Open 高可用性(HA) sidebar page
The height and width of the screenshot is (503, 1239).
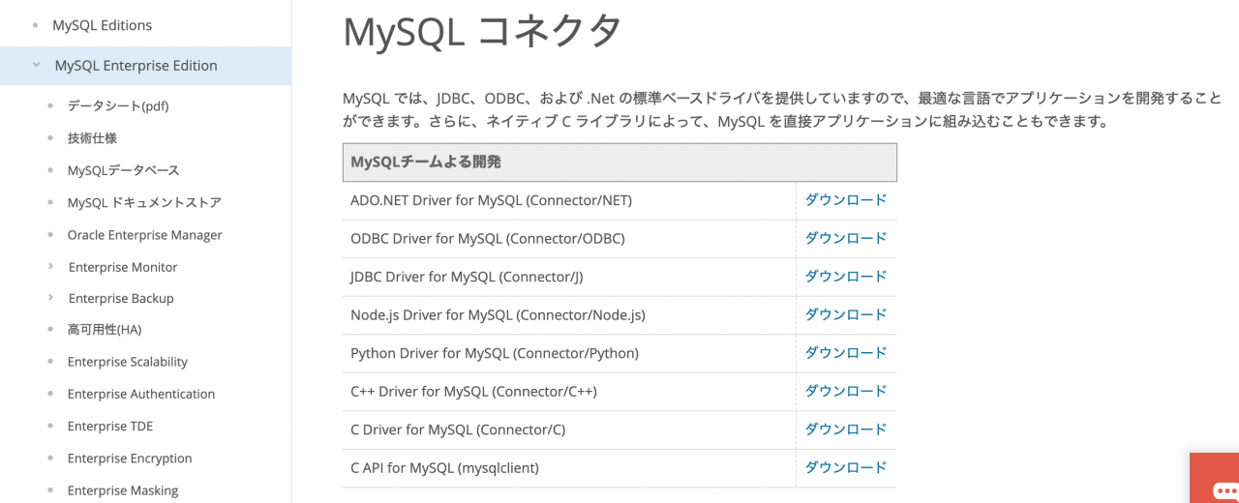click(x=105, y=330)
